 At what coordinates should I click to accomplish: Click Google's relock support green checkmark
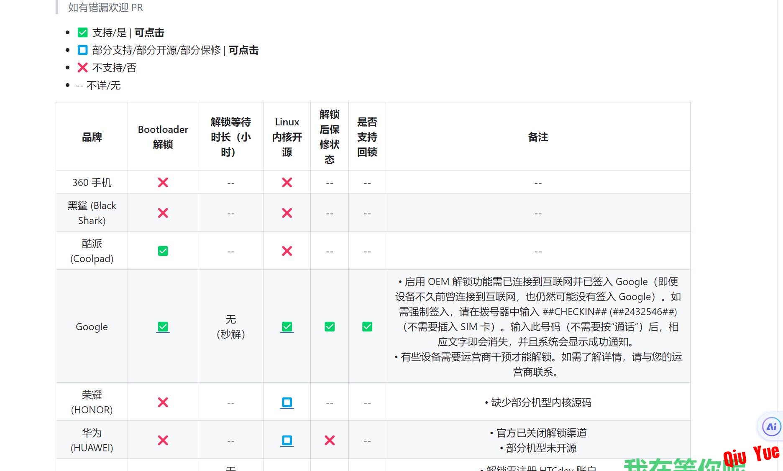click(367, 327)
